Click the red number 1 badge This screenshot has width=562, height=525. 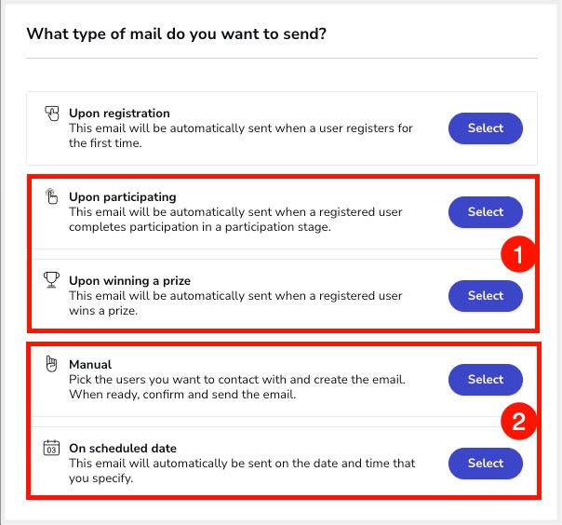tap(518, 254)
